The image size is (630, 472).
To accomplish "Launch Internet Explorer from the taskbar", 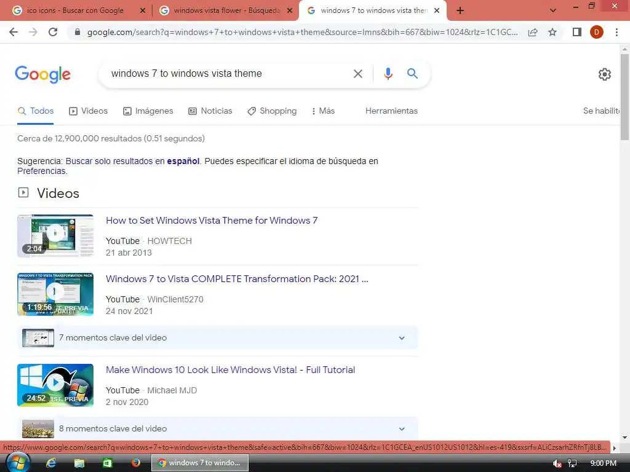I will [x=51, y=463].
